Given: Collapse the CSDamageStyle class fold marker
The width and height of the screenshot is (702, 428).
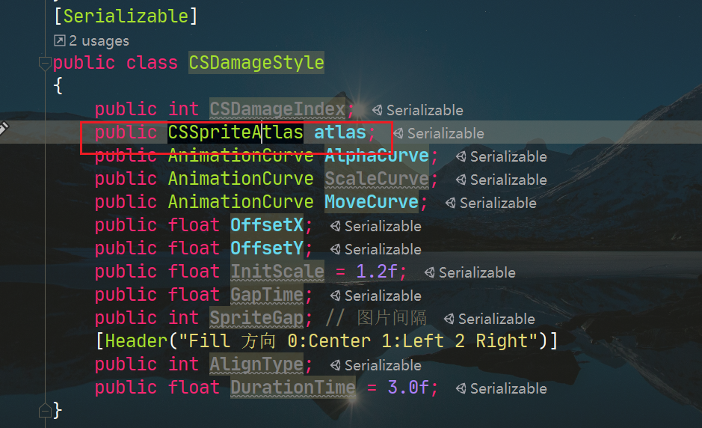Looking at the screenshot, I should pyautogui.click(x=45, y=63).
